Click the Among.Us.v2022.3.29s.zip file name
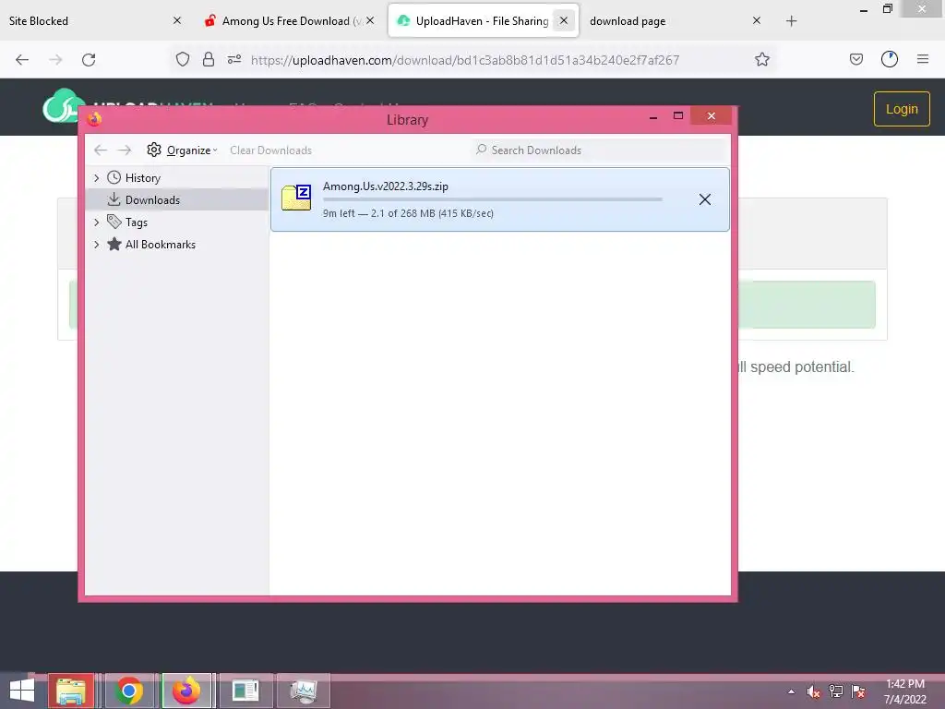 tap(386, 186)
